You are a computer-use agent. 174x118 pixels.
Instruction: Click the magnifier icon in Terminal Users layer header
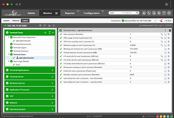pyautogui.click(x=45, y=33)
